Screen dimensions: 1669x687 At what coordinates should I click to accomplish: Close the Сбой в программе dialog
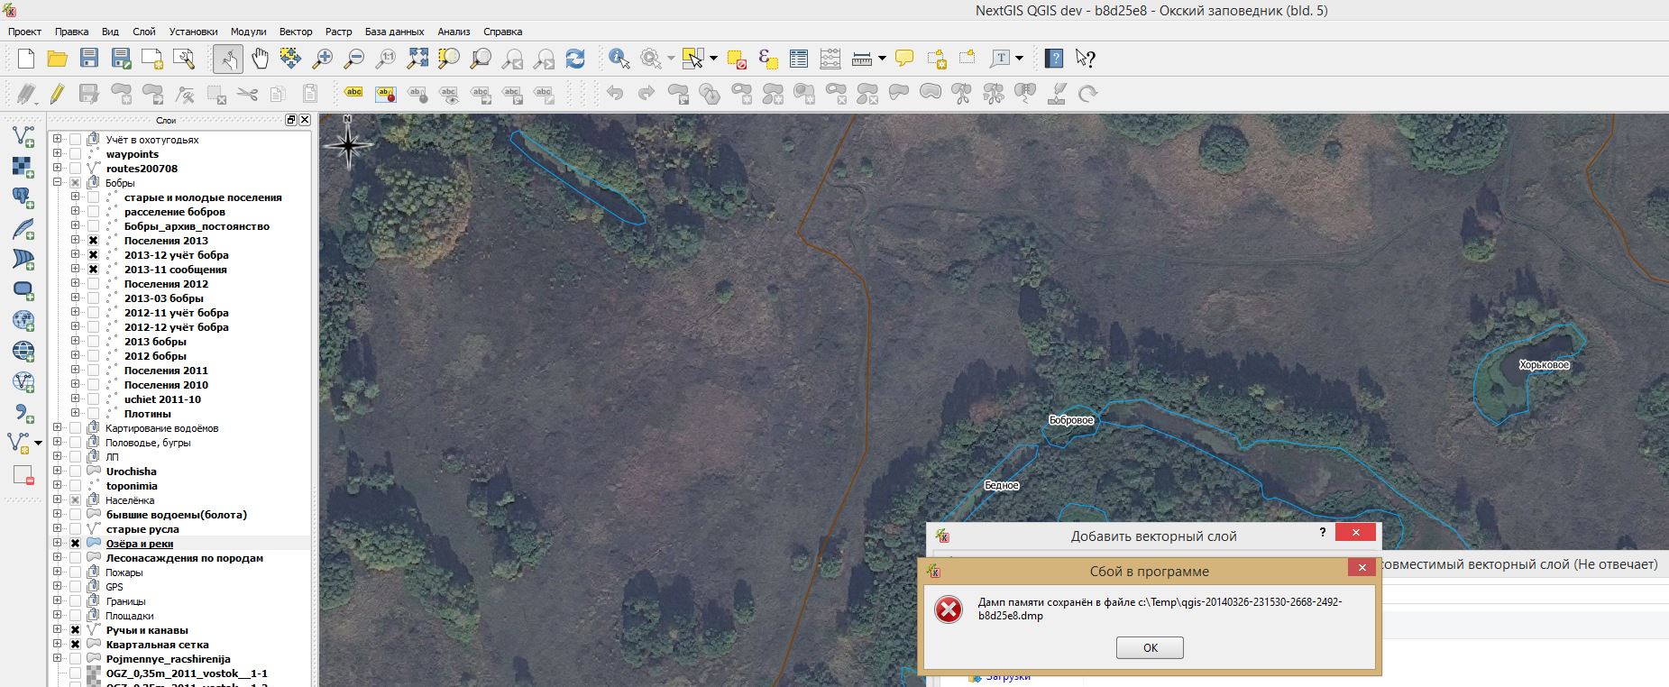click(x=1362, y=568)
